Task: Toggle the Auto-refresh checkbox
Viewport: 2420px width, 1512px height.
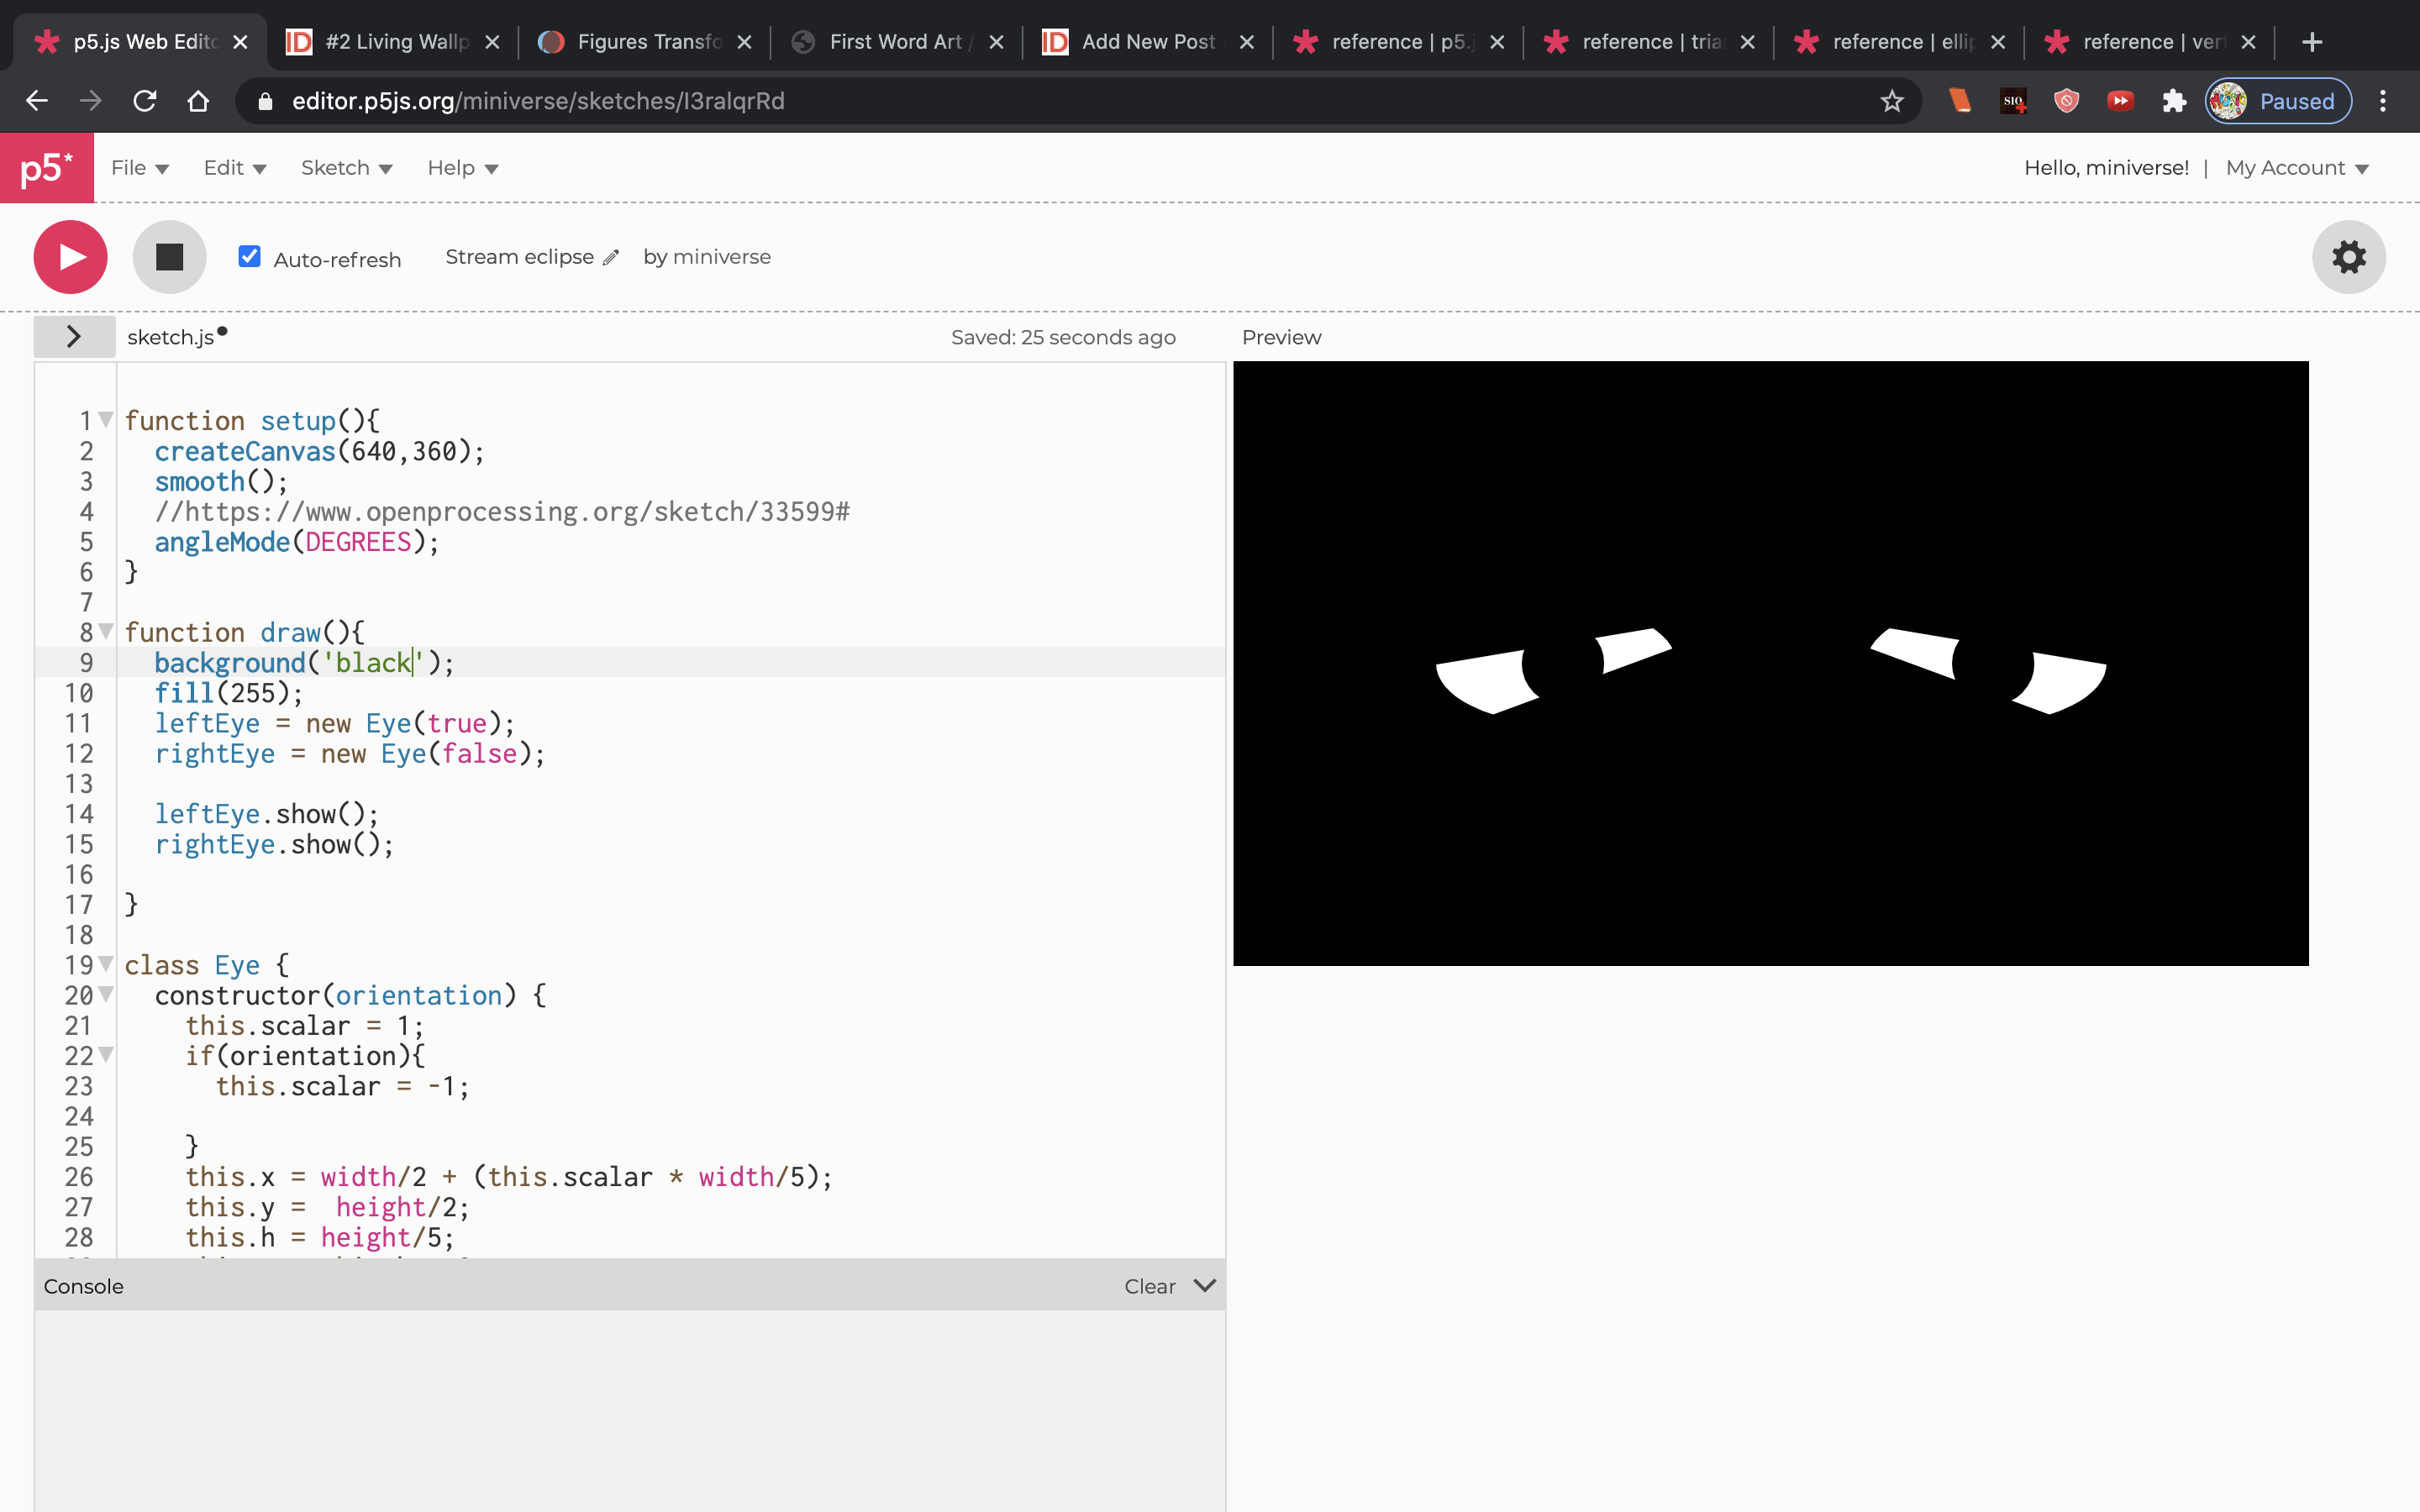Action: click(249, 257)
